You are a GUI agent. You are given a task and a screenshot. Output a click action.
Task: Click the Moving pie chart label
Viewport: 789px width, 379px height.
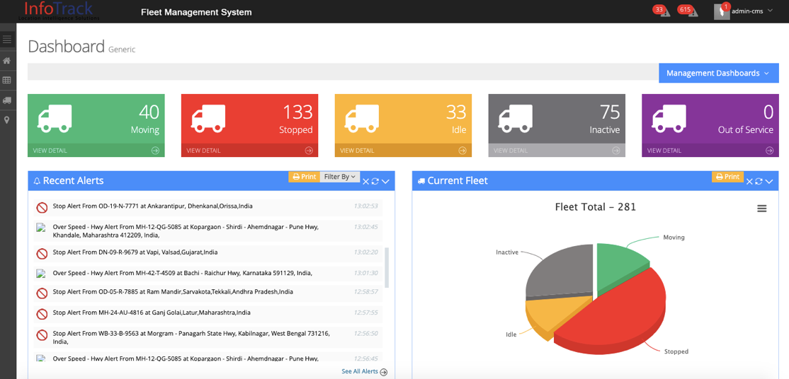[x=674, y=238]
